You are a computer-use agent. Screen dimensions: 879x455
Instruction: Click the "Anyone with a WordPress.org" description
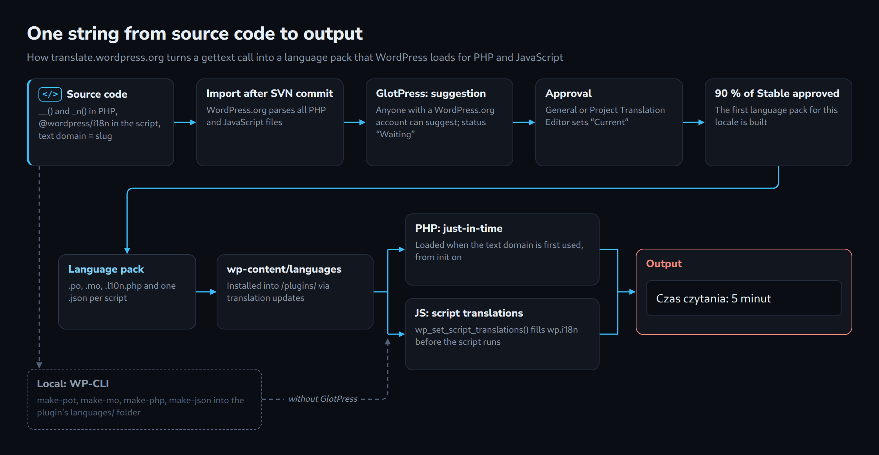coord(435,110)
